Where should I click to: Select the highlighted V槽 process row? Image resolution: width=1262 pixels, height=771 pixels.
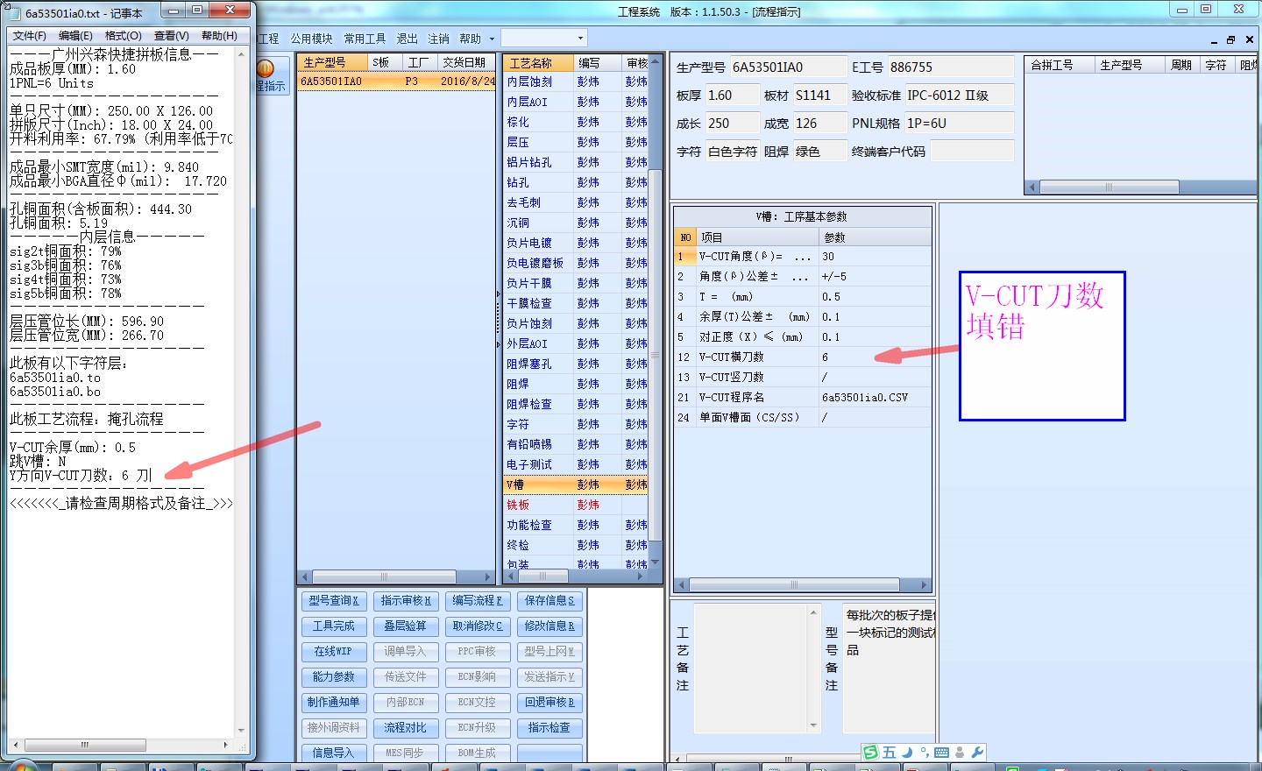(576, 485)
